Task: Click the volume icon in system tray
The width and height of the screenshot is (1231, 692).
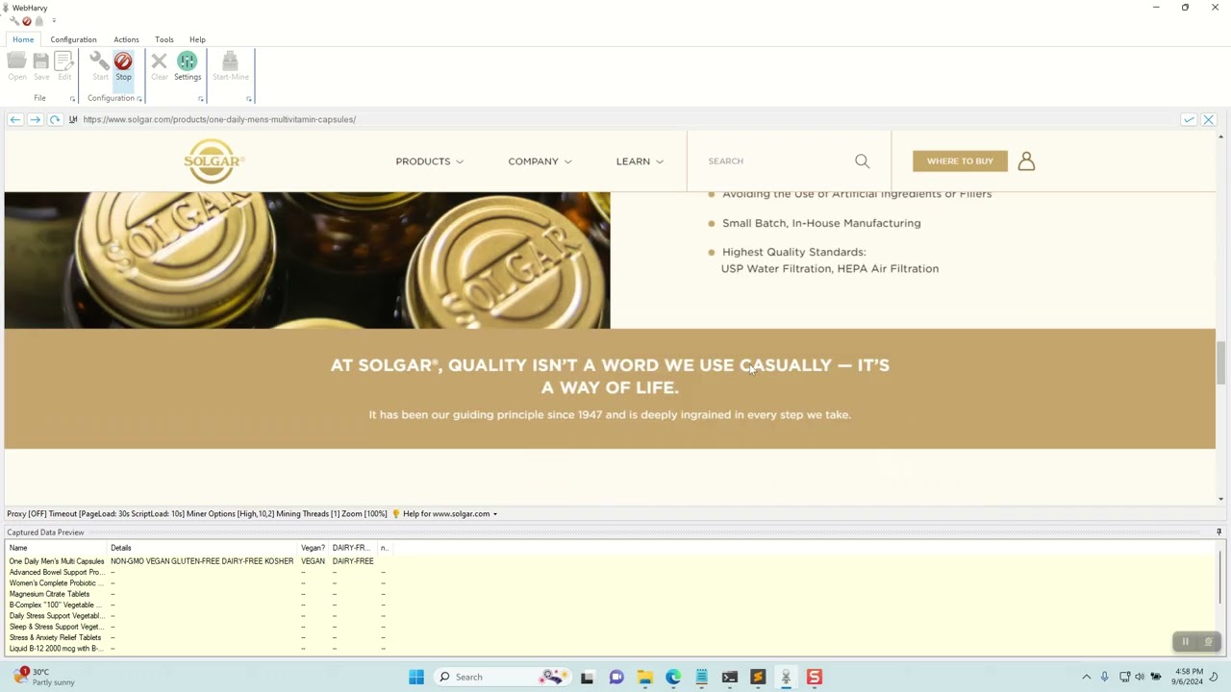Action: tap(1140, 677)
